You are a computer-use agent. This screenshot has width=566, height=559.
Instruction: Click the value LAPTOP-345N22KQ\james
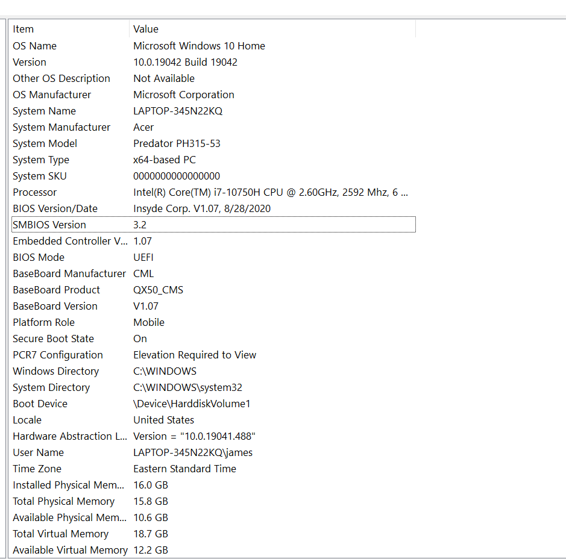tap(193, 452)
